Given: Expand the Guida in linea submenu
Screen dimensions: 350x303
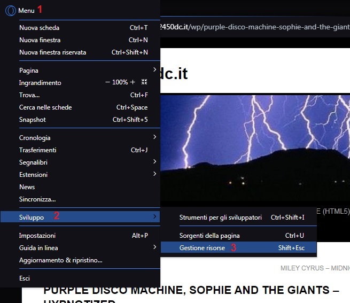Looking at the screenshot, I should click(80, 247).
